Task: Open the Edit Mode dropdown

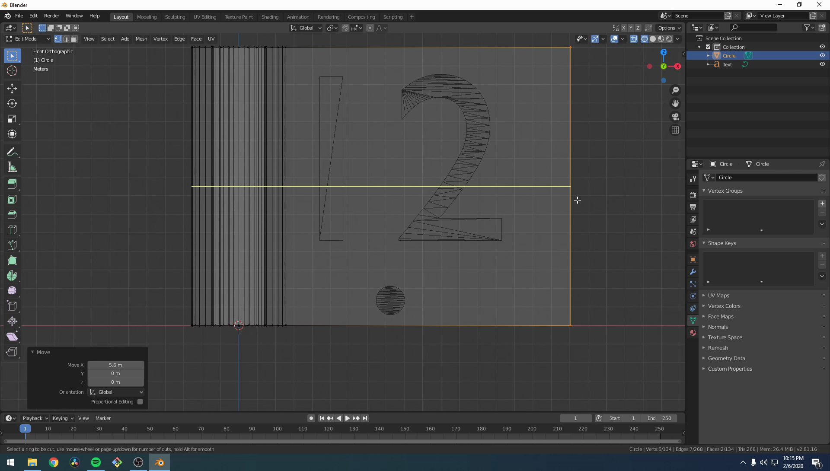Action: point(28,39)
